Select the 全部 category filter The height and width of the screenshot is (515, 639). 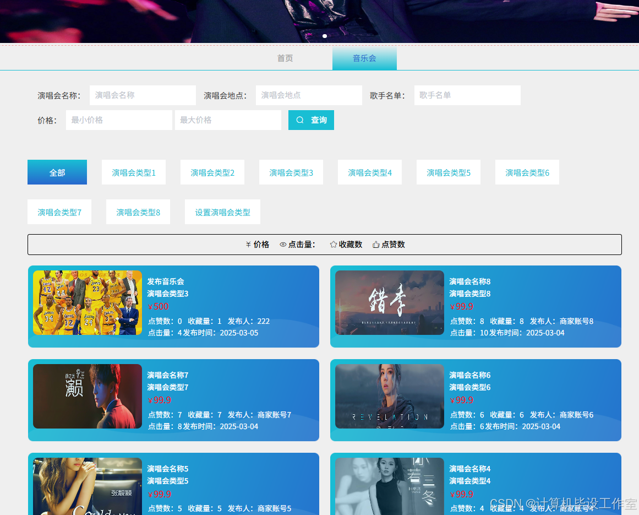click(x=57, y=172)
